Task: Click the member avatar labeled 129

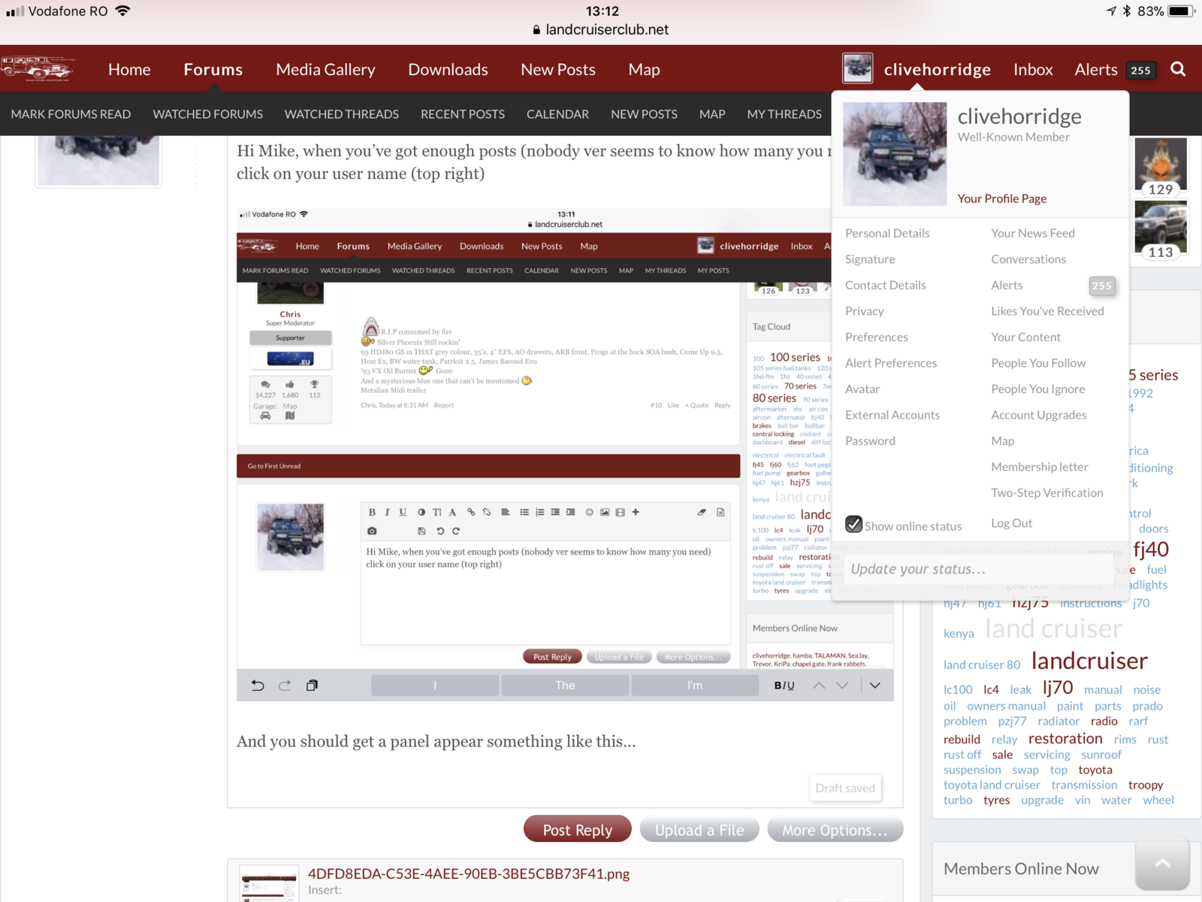Action: 1161,166
